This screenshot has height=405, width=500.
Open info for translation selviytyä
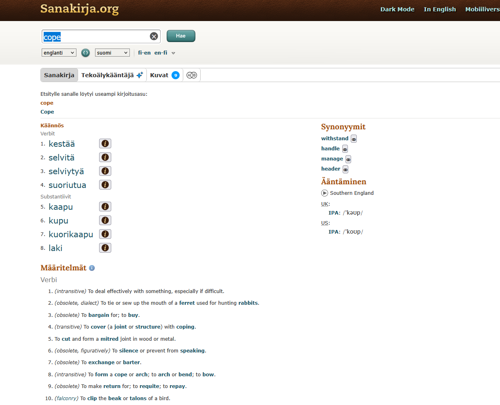click(x=105, y=171)
